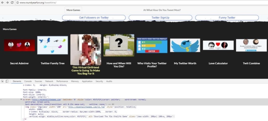Click the Secret Admirer title link
This screenshot has width=268, height=121.
click(20, 63)
